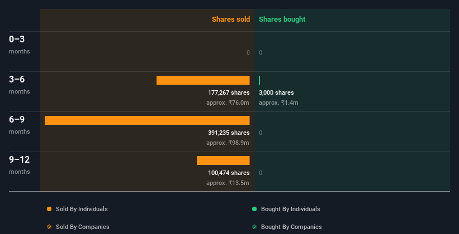Image resolution: width=459 pixels, height=234 pixels.
Task: Click the 0 bought value in 6–9 months
Action: tap(261, 133)
